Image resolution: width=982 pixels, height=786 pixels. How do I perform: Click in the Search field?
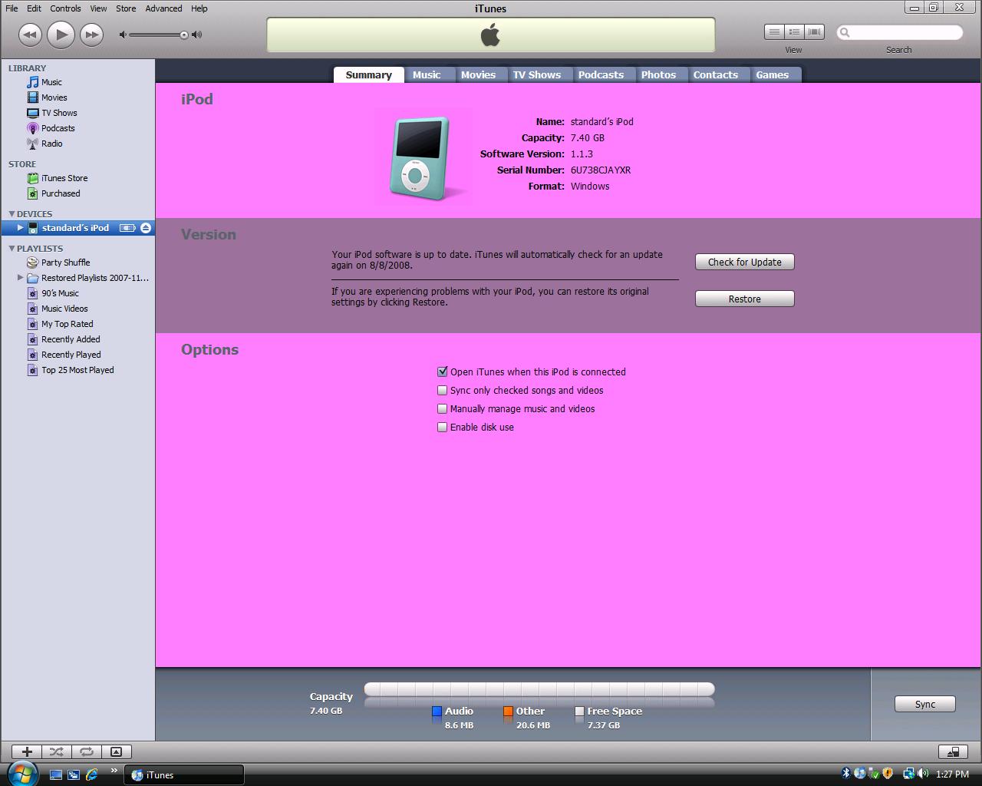tap(899, 32)
